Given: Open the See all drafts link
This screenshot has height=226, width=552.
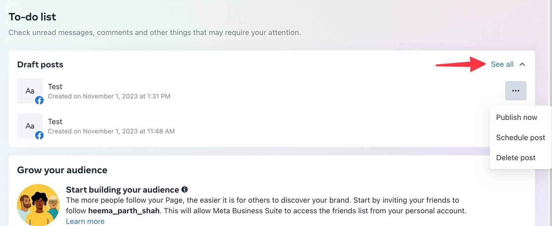Looking at the screenshot, I should (502, 64).
